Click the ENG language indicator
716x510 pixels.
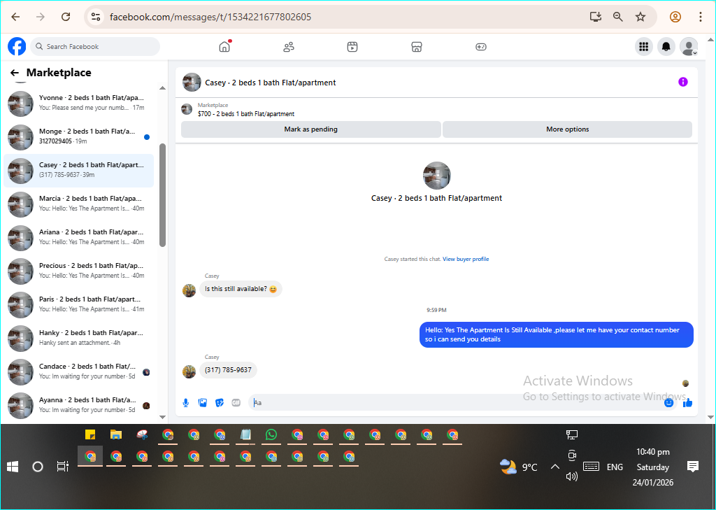pos(615,467)
